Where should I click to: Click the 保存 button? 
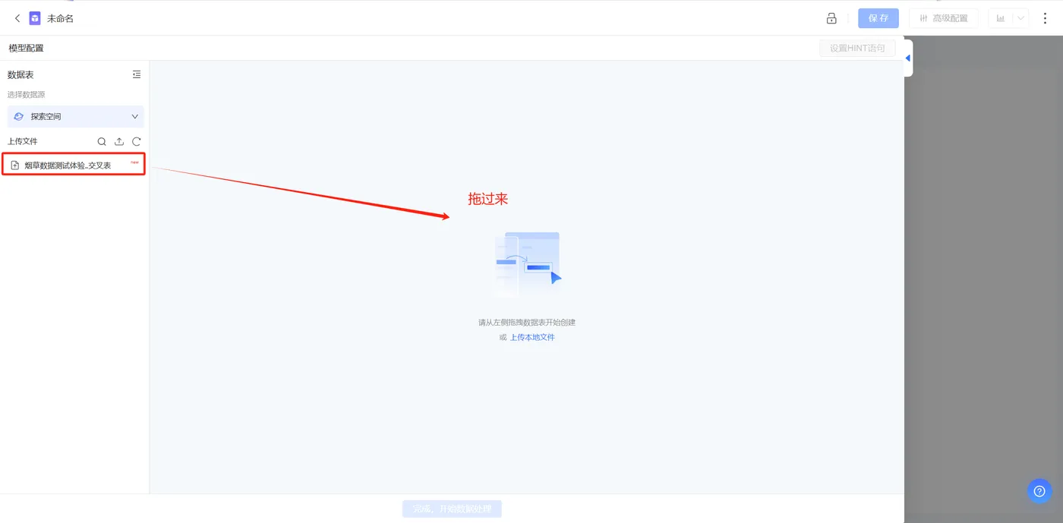click(x=878, y=18)
